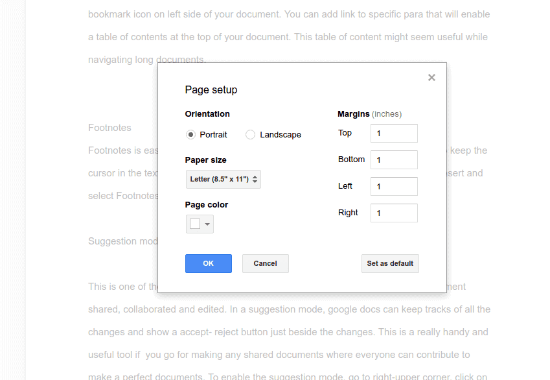Select Portrait orientation
The width and height of the screenshot is (550, 380).
(x=190, y=135)
